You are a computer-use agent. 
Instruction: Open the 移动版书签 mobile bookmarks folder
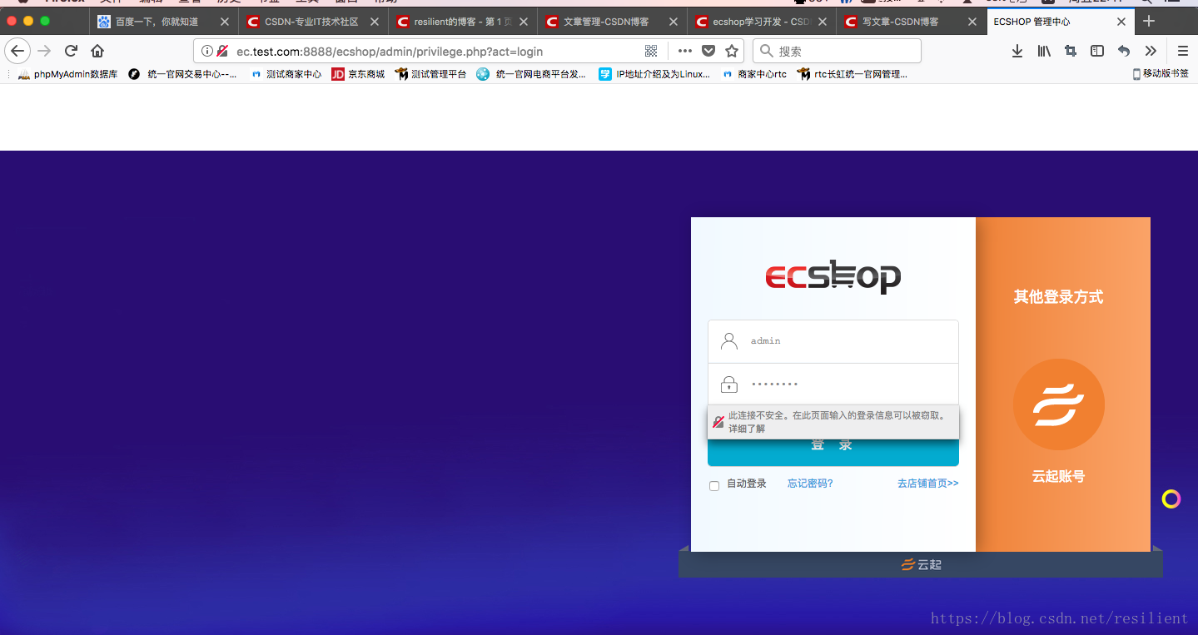[1161, 74]
